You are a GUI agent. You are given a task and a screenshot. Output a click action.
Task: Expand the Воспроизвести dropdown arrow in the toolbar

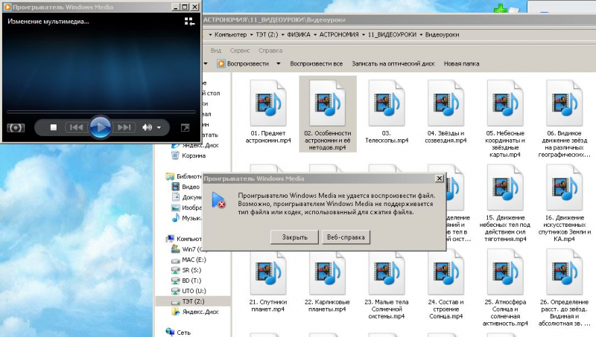click(278, 64)
